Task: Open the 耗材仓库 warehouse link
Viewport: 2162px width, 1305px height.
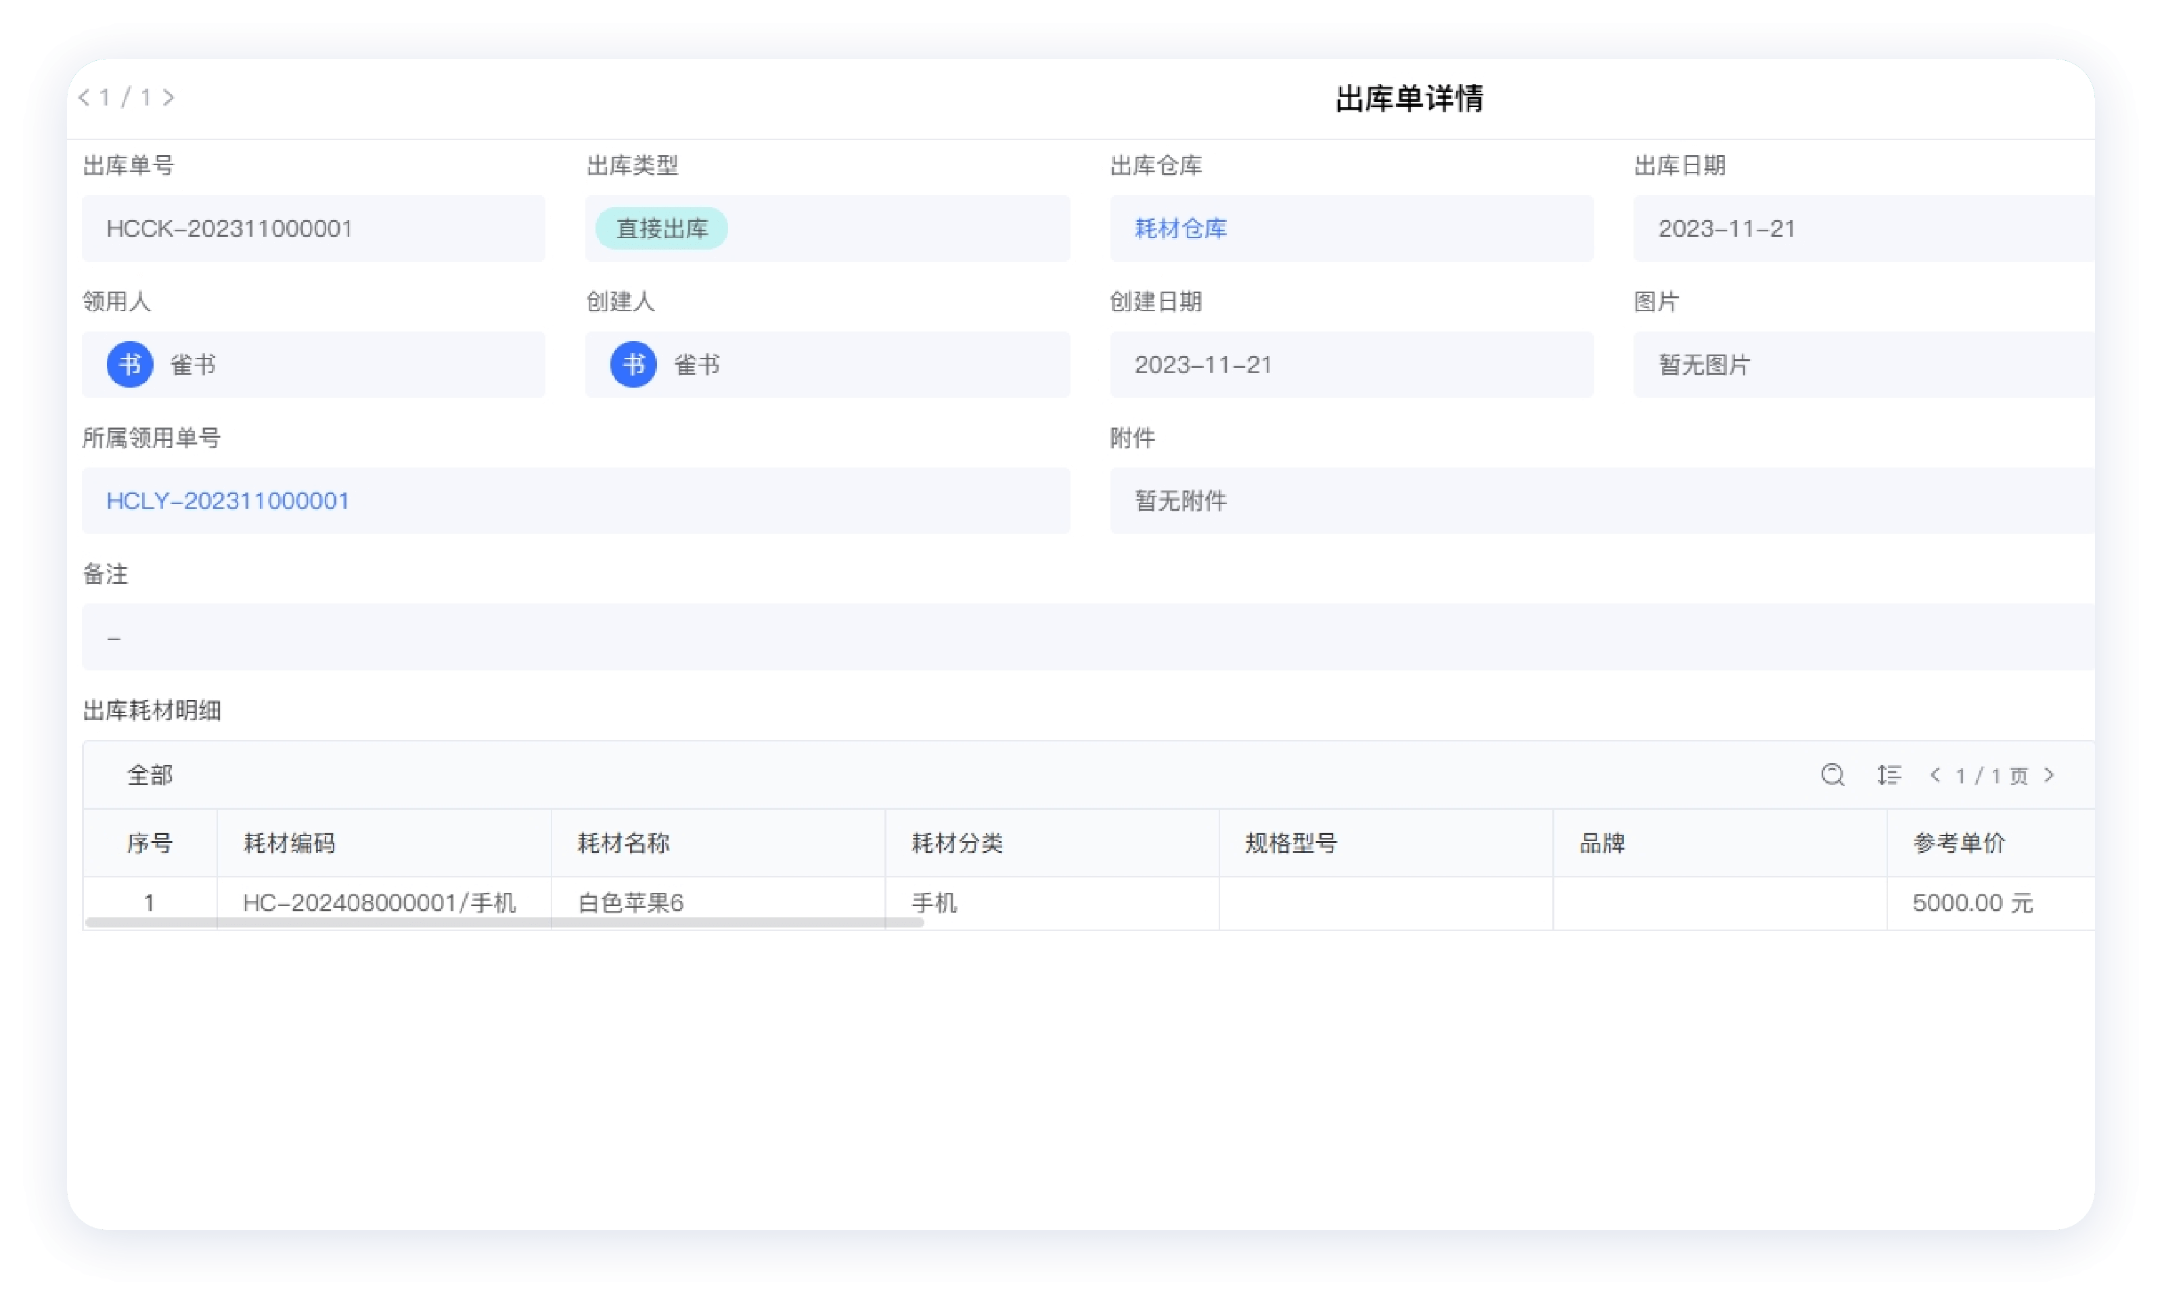Action: 1180,229
